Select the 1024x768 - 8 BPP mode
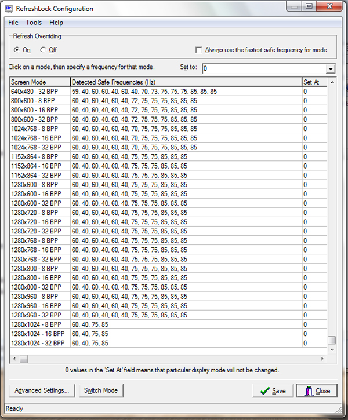 coord(168,129)
